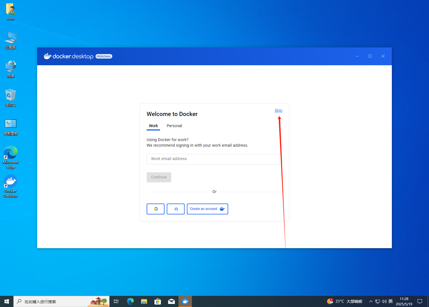
Task: Click the taskbar search box
Action: 61,301
